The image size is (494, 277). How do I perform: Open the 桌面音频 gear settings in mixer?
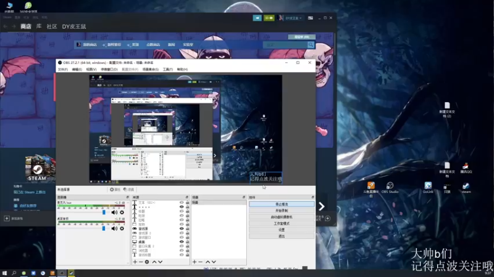tap(122, 228)
